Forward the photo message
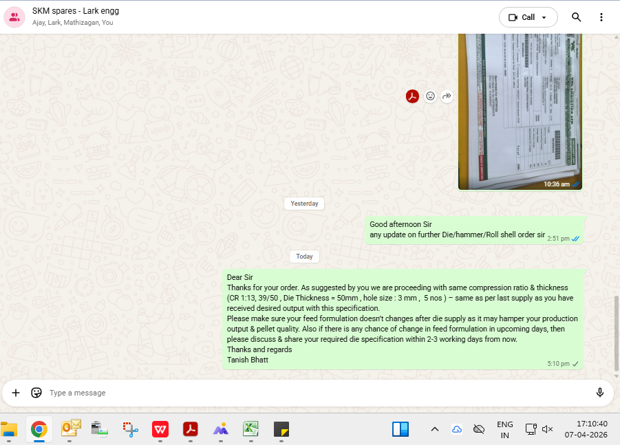Viewport: 620px width, 445px height. pos(447,96)
